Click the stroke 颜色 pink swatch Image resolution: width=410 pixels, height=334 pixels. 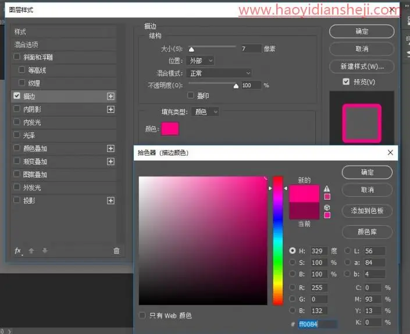170,129
